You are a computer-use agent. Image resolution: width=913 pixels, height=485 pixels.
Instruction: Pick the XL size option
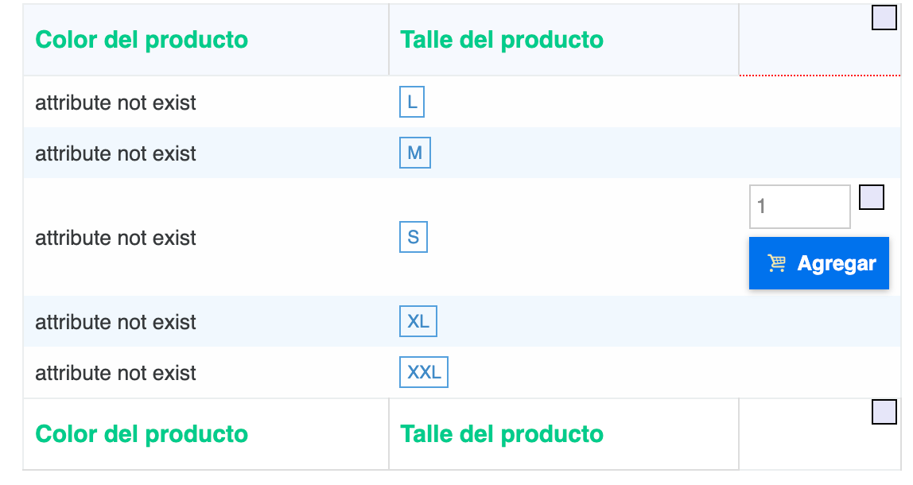pos(418,322)
